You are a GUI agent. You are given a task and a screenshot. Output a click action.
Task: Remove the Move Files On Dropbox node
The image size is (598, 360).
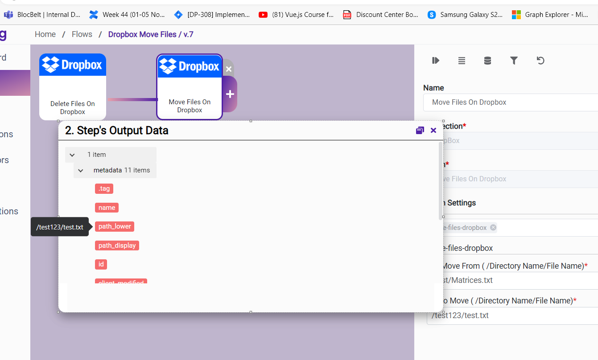pos(228,69)
